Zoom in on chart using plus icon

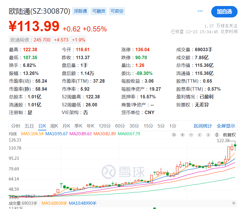(x=182, y=134)
